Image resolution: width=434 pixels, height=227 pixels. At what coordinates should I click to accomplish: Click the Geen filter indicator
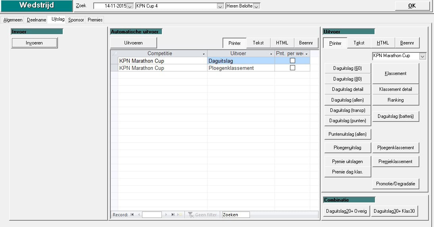click(202, 215)
